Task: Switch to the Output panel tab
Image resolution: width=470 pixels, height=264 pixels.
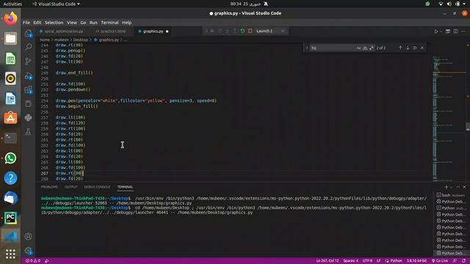Action: 71,187
